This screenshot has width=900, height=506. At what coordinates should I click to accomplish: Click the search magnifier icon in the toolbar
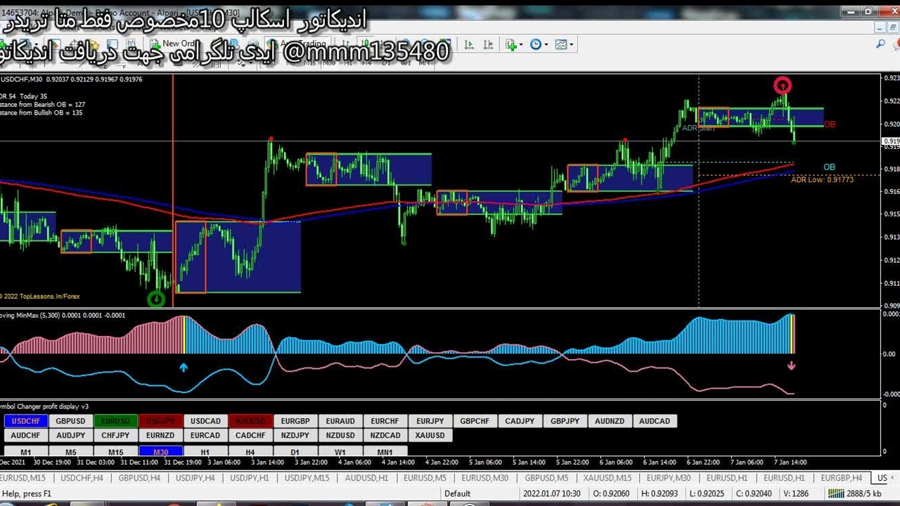click(x=880, y=44)
